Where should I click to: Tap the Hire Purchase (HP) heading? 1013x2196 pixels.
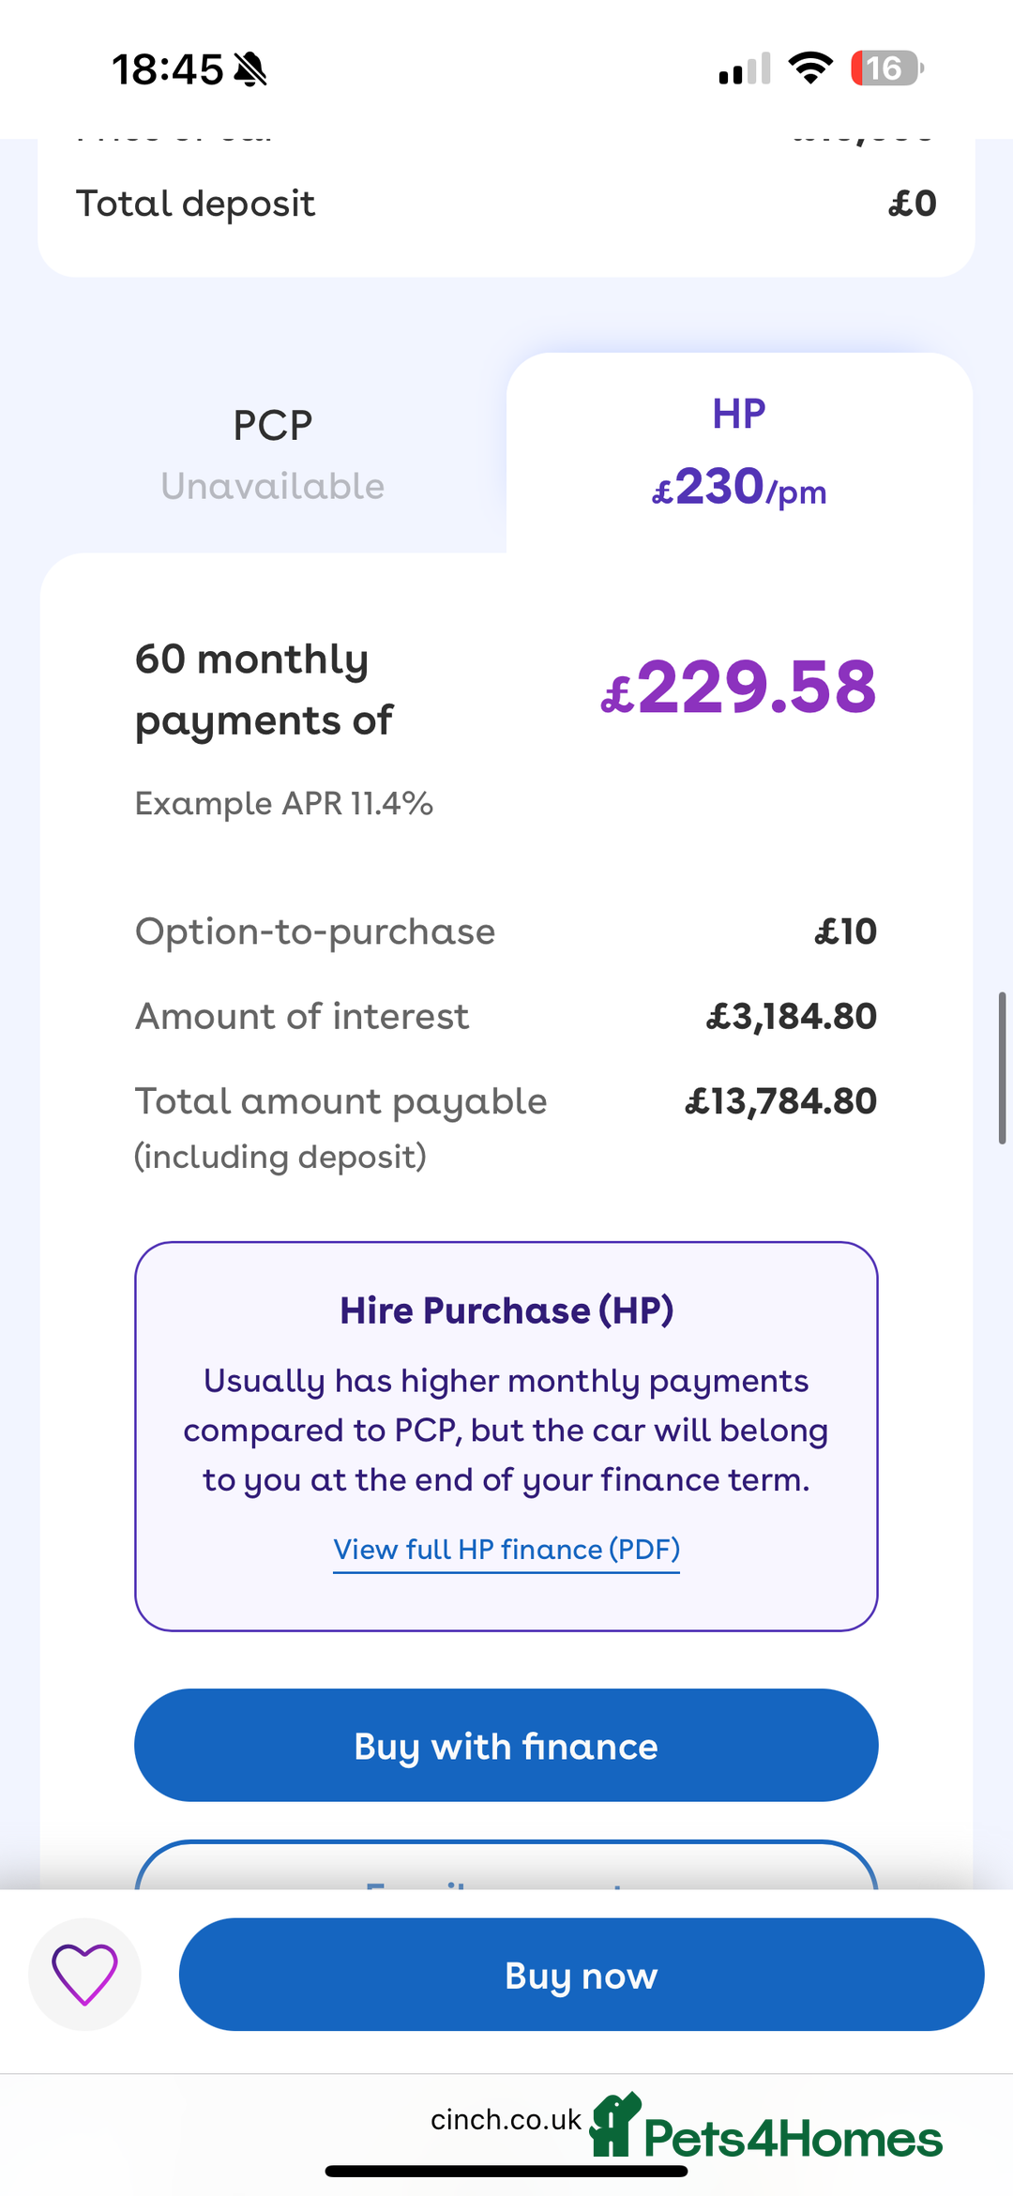click(506, 1310)
